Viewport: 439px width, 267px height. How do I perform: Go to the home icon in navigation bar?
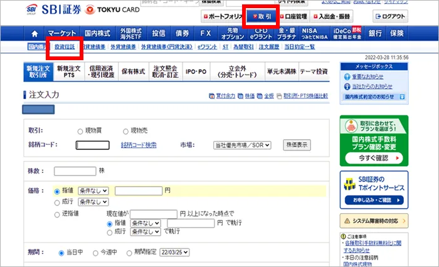point(34,34)
